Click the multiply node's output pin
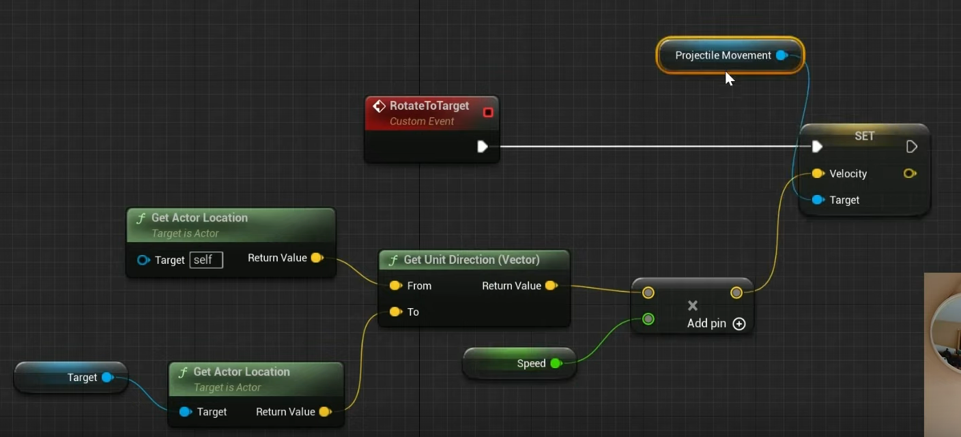The height and width of the screenshot is (437, 961). pyautogui.click(x=736, y=292)
